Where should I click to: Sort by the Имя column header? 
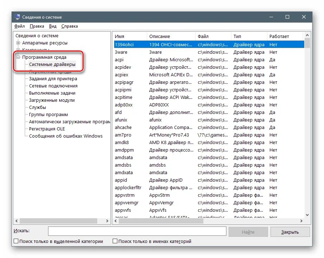(130, 36)
